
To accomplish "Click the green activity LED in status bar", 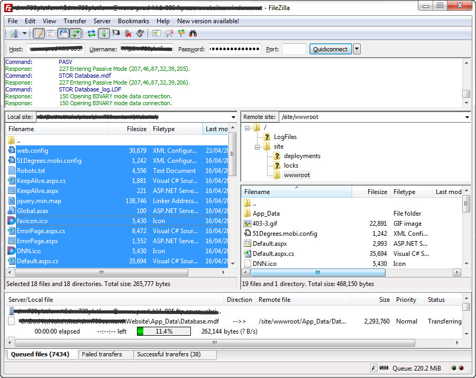I will [454, 368].
